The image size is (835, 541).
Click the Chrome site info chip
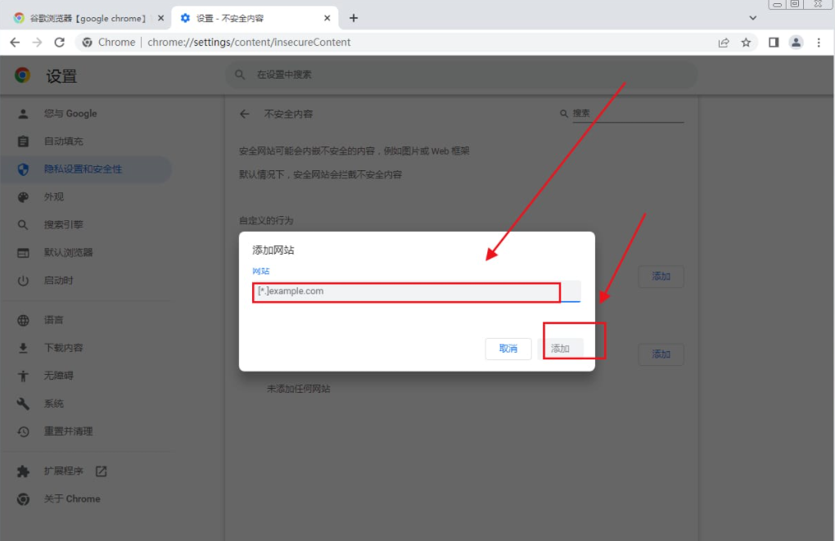(x=109, y=42)
